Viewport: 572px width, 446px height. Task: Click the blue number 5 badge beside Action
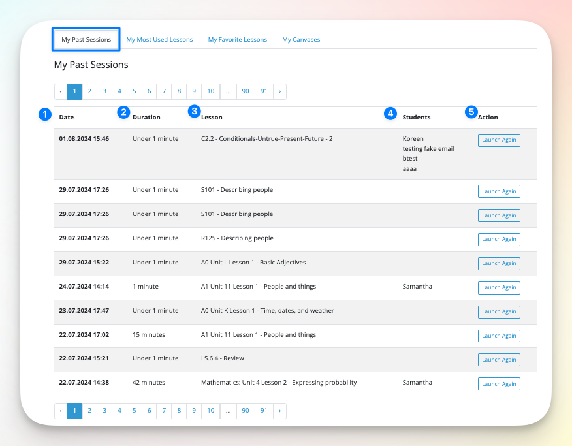coord(471,112)
